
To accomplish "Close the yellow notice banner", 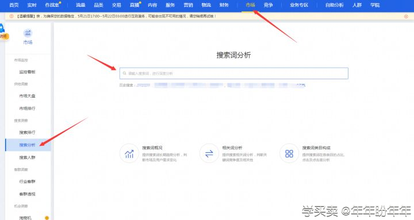I will (406, 16).
